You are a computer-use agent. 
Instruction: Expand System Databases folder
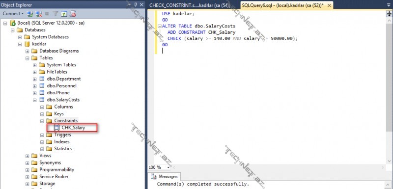pos(20,37)
